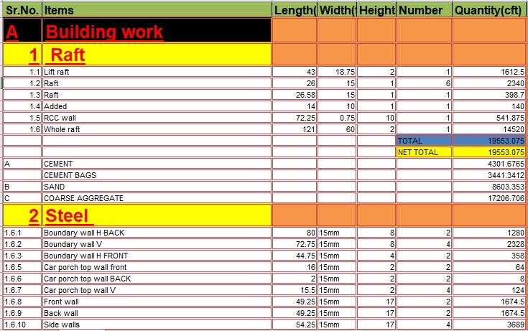Screen dimensions: 528x331
Task: Click the COARSE AGGREGATE item cell
Action: tap(157, 198)
